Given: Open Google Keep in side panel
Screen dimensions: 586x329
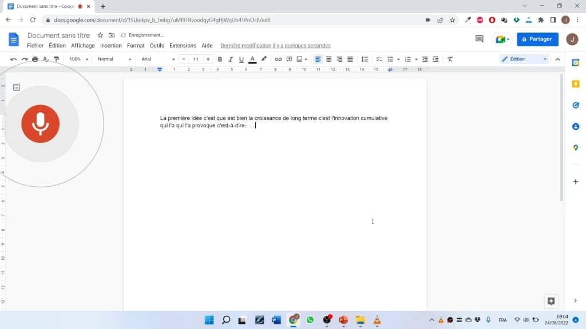Looking at the screenshot, I should (576, 84).
